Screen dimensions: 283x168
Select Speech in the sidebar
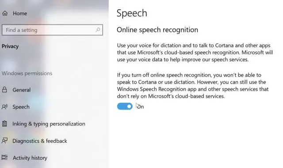(21, 107)
